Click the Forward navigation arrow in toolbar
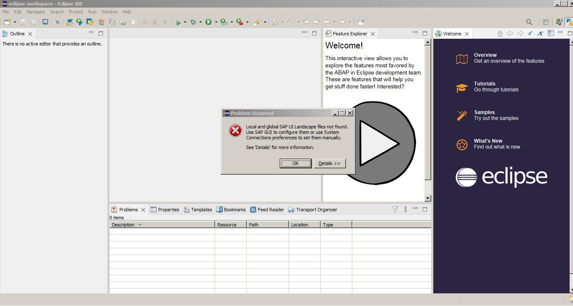The image size is (573, 306). 342,22
